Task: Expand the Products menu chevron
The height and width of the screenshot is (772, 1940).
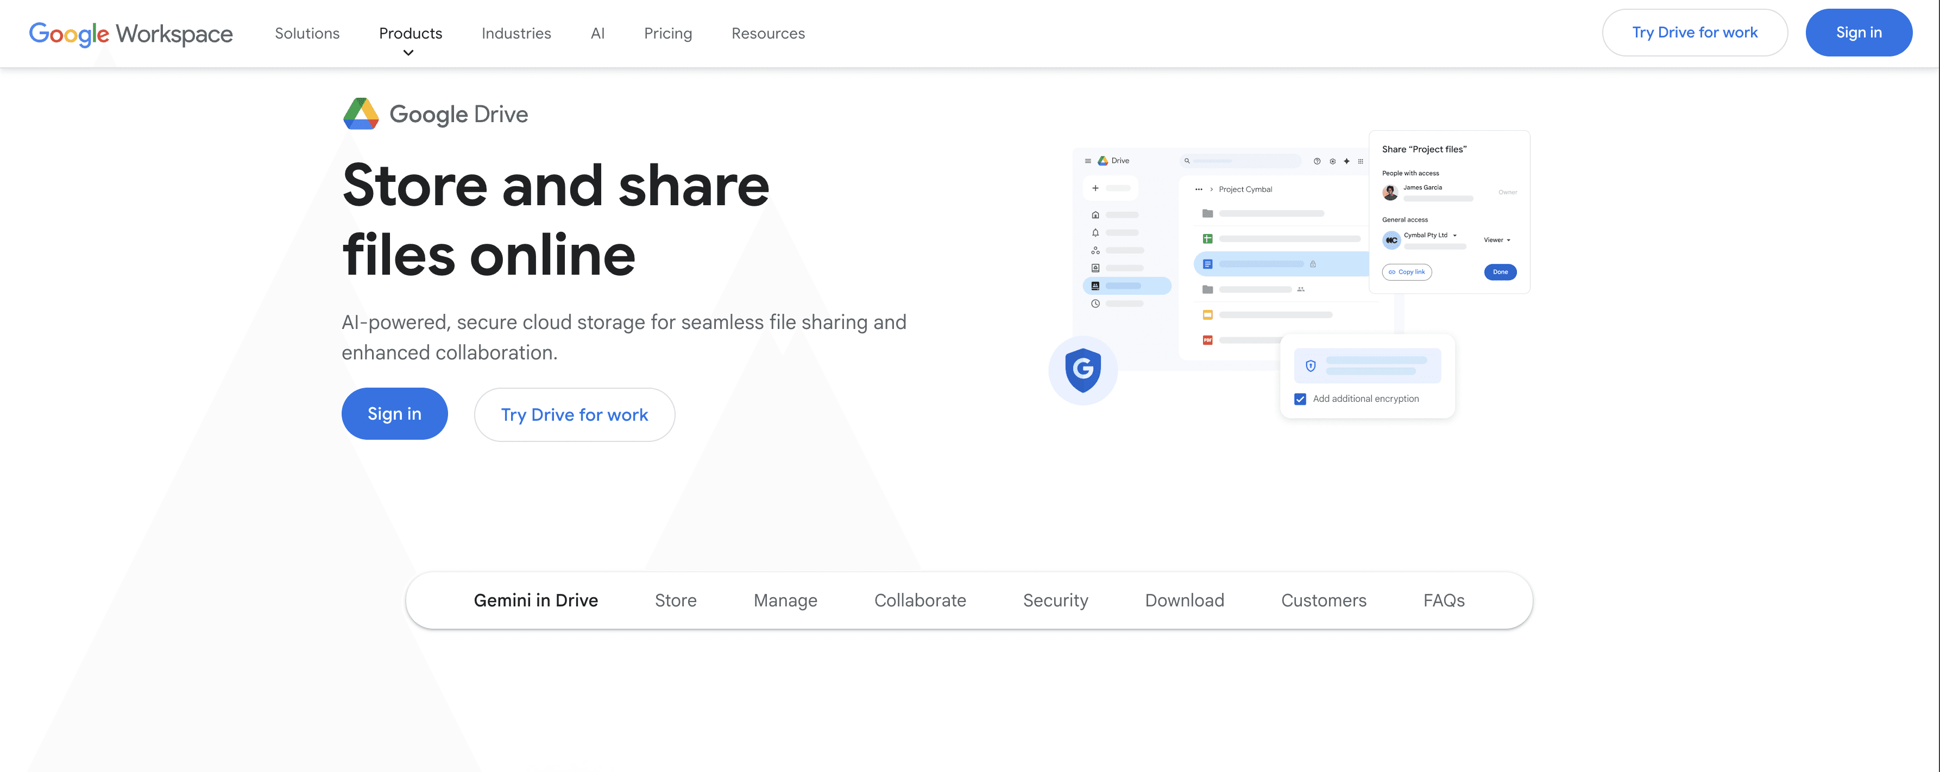Action: click(x=408, y=53)
